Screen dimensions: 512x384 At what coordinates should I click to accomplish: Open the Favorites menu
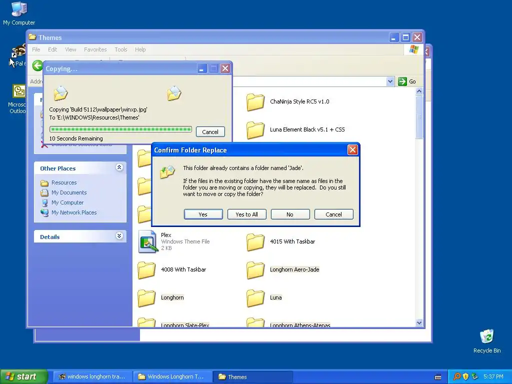[x=95, y=49]
